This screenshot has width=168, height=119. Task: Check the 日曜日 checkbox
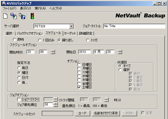click(x=79, y=65)
